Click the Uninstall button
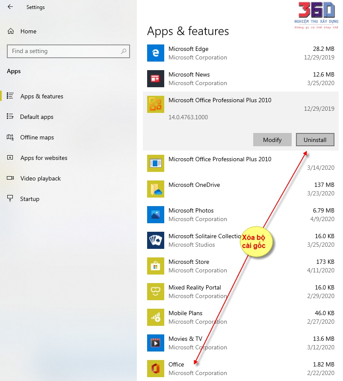 pyautogui.click(x=315, y=140)
